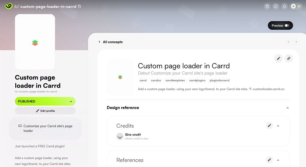Go to previous concept arrow
Screen dimensions: 306x167
(x=288, y=42)
